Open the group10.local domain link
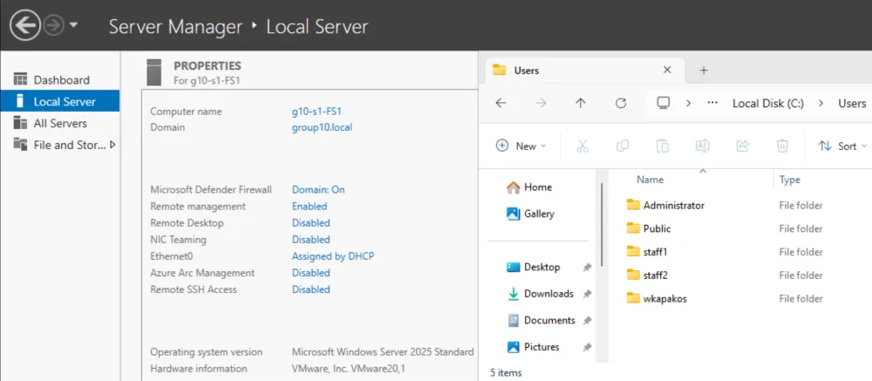Image resolution: width=872 pixels, height=381 pixels. tap(322, 127)
